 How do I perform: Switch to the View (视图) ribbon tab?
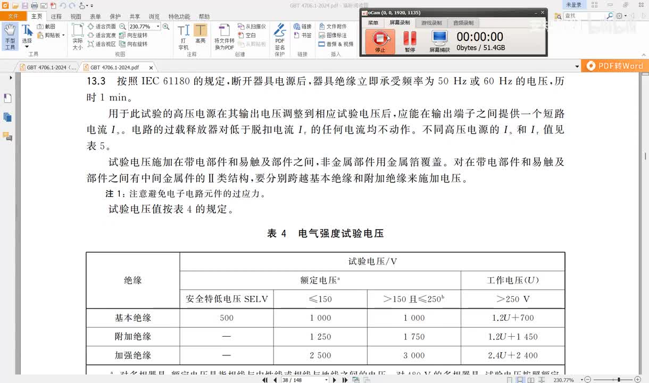[76, 16]
